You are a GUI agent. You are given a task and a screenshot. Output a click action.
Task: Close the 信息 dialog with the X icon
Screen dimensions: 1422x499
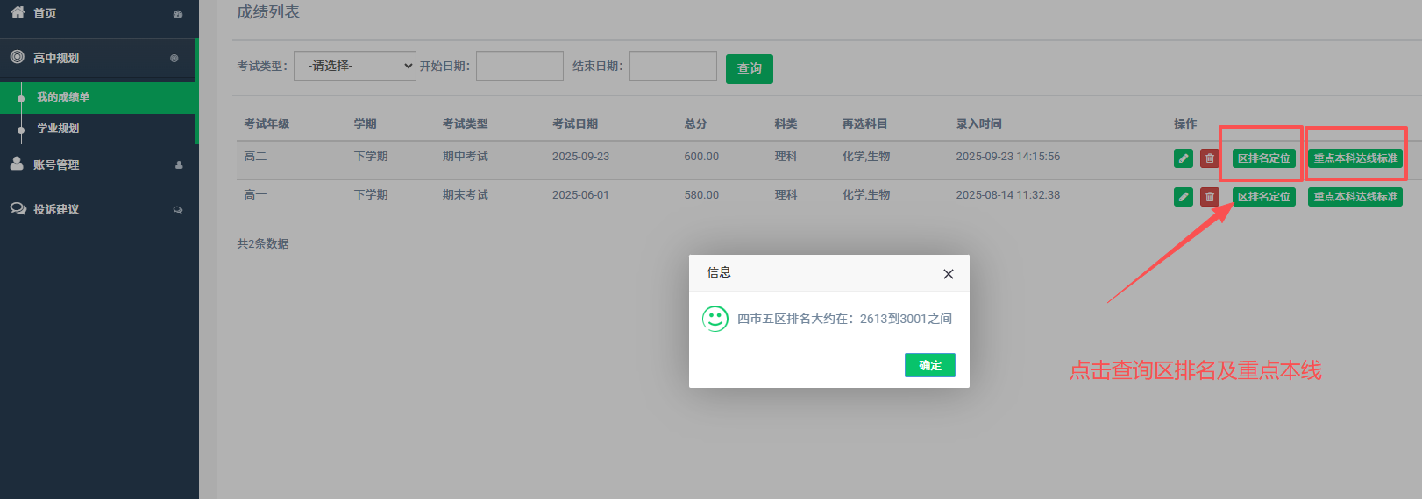tap(948, 274)
